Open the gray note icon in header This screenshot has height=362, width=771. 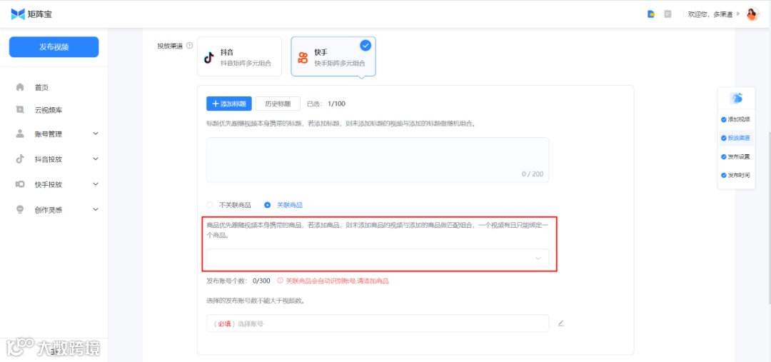coord(667,14)
